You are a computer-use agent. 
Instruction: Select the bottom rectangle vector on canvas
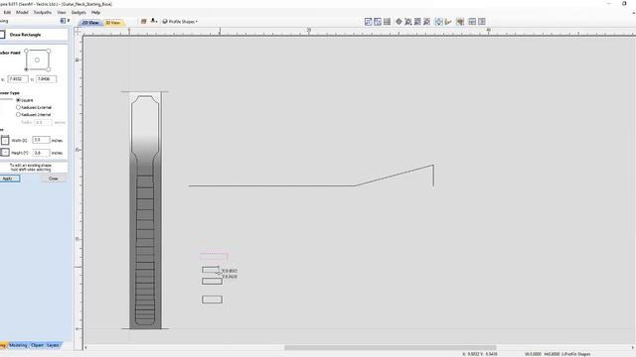pyautogui.click(x=212, y=299)
